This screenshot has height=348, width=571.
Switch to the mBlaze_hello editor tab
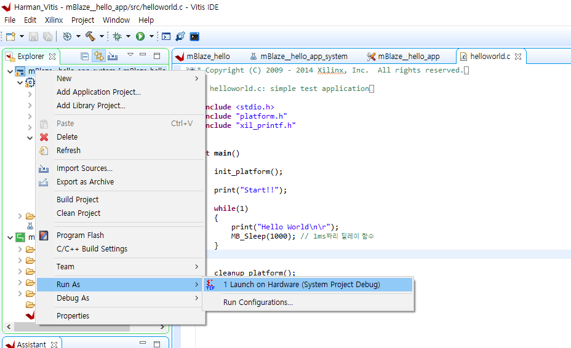point(203,57)
